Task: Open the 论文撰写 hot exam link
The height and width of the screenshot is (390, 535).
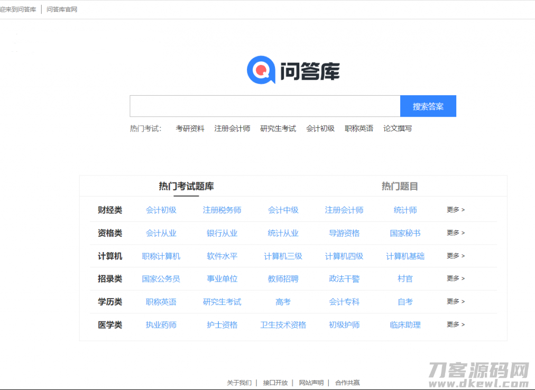Action: (x=396, y=128)
